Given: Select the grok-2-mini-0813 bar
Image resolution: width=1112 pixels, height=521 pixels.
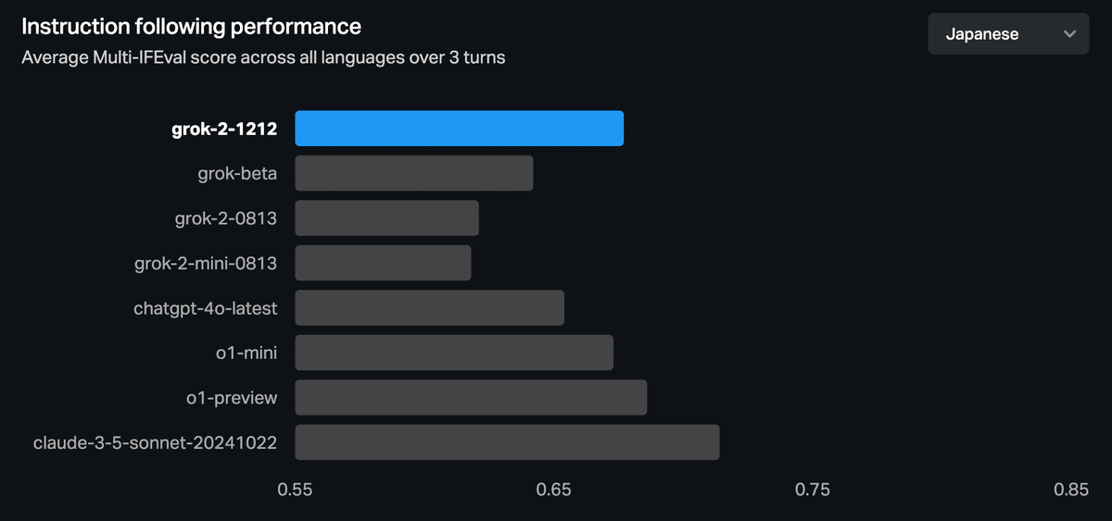Looking at the screenshot, I should [x=383, y=263].
